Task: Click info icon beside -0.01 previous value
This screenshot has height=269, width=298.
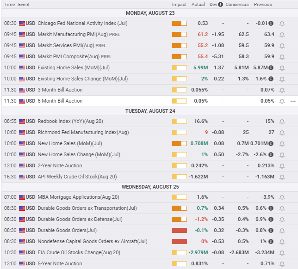Action: (271, 23)
